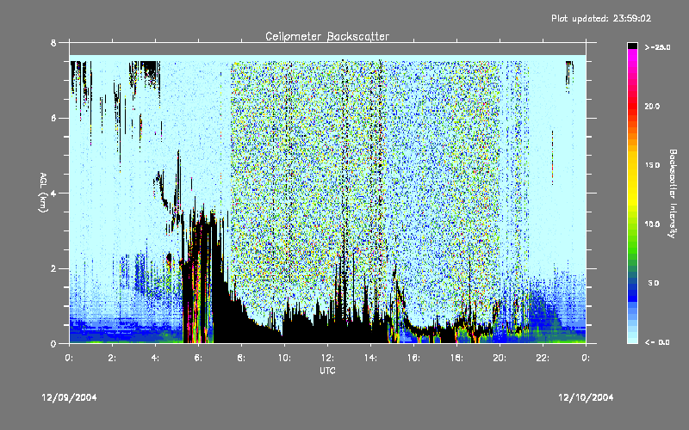Click the x-axis tick label '14:'
Image resolution: width=689 pixels, height=430 pixels.
370,358
